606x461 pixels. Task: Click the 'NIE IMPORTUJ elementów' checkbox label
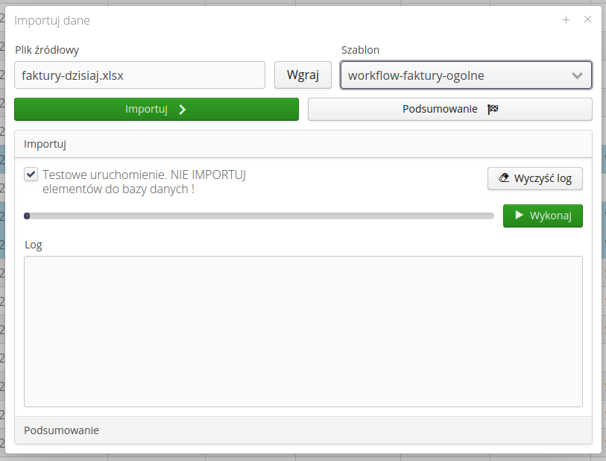tap(144, 182)
